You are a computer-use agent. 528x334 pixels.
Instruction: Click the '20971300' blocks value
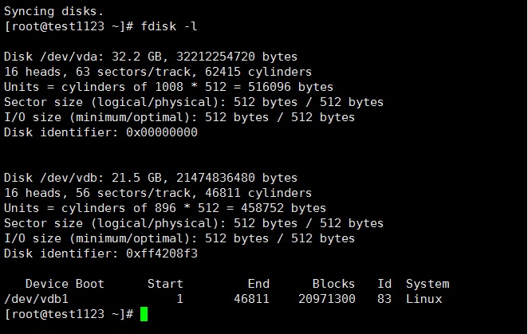click(x=327, y=299)
